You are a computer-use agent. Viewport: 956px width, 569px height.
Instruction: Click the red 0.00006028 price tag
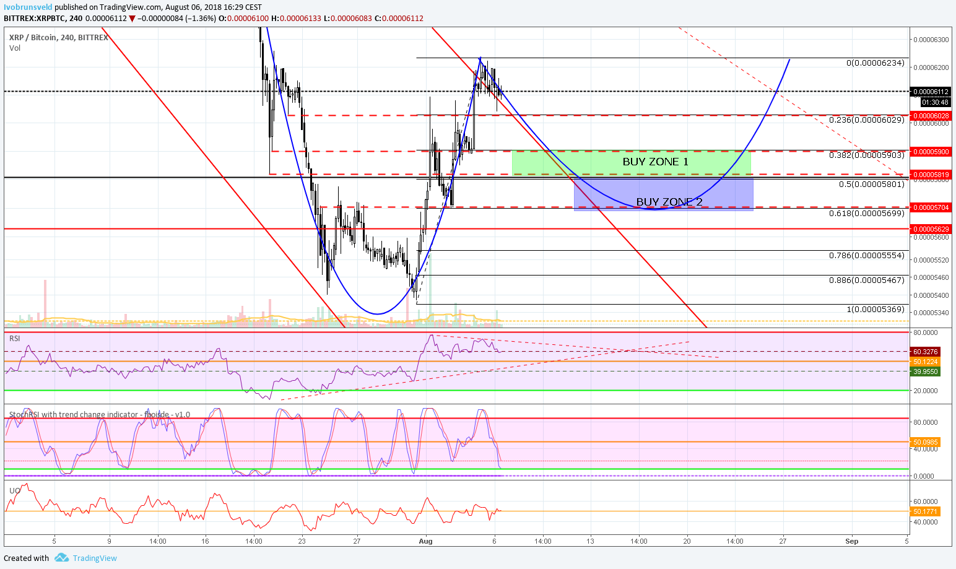click(x=931, y=116)
